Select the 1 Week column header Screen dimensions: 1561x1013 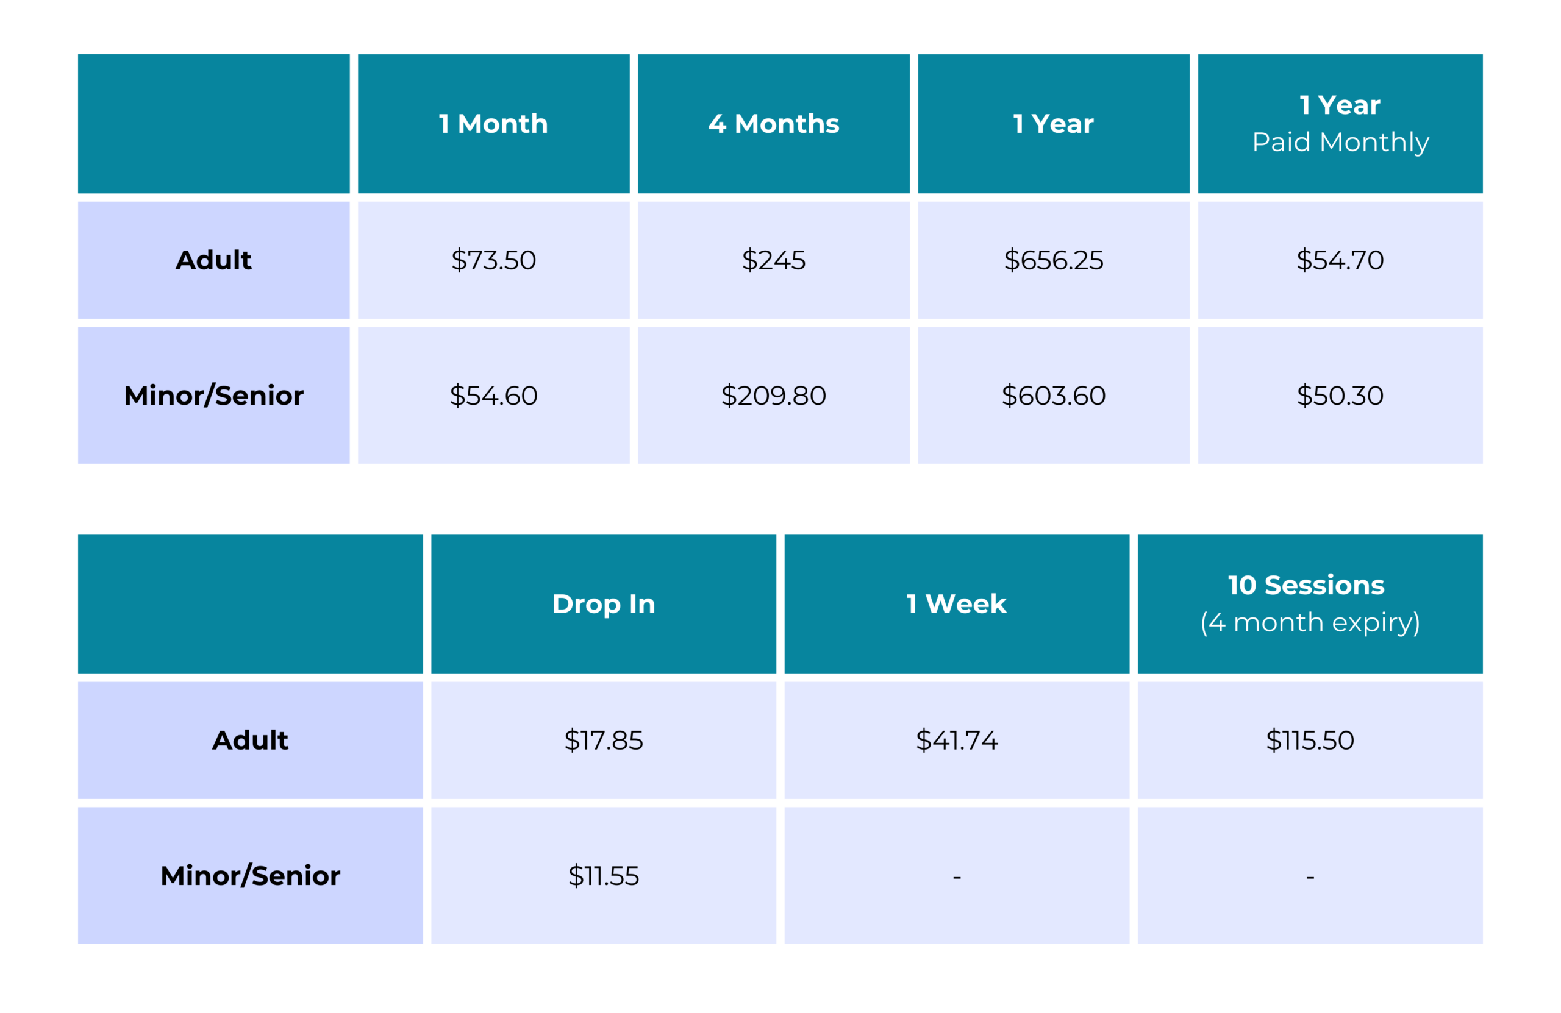956,604
